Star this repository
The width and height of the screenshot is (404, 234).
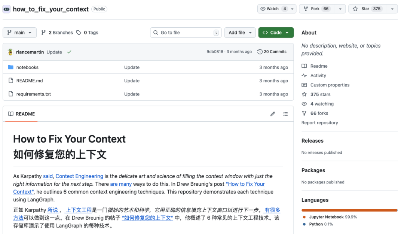pyautogui.click(x=368, y=9)
